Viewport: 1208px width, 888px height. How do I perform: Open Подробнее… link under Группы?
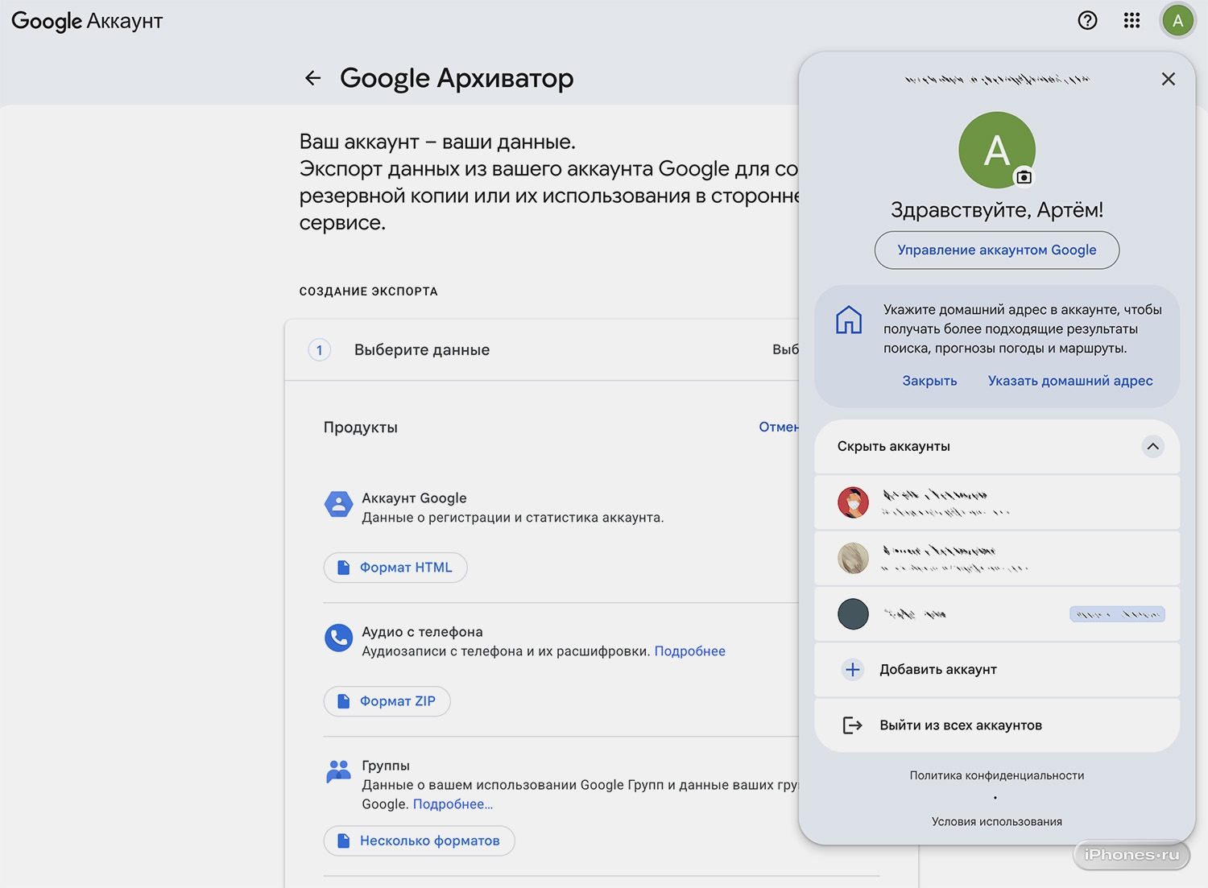[453, 804]
